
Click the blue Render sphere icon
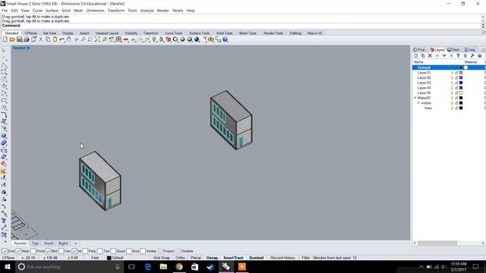(197, 39)
